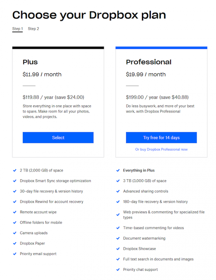Click the Select button for the Plus plan

coord(58,137)
